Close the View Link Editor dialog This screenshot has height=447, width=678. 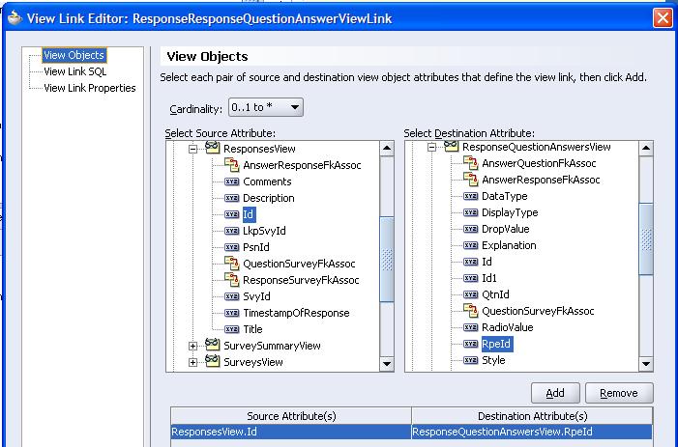663,18
